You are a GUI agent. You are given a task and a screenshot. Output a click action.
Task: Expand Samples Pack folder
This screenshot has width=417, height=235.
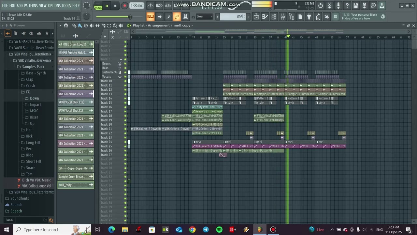coord(33,67)
